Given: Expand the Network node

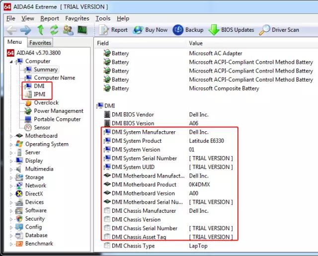Looking at the screenshot, I should (x=11, y=186).
